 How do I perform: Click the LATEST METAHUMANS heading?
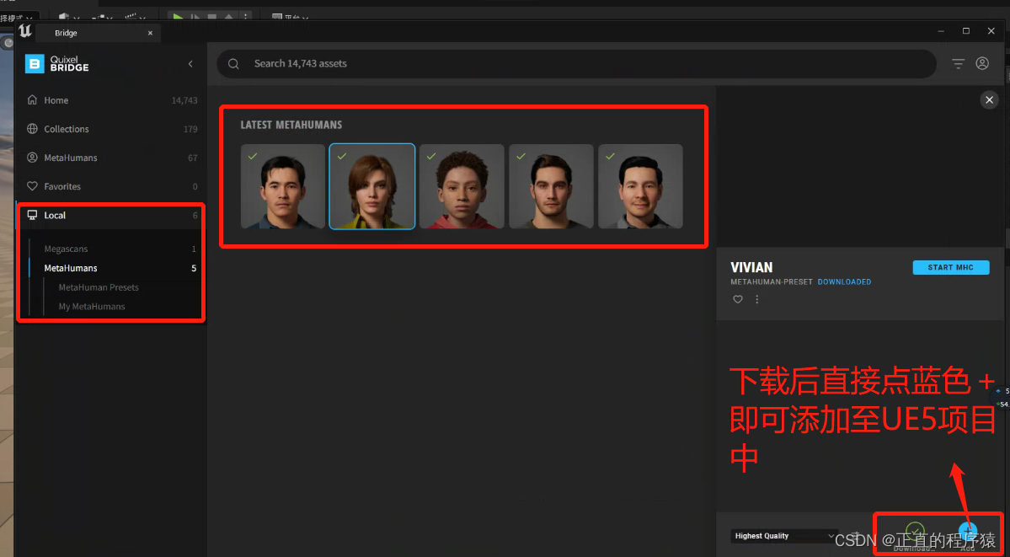point(291,125)
